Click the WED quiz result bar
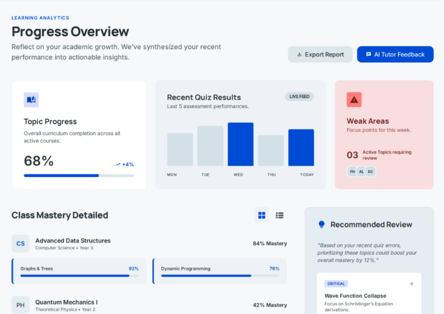The height and width of the screenshot is (314, 444). (x=241, y=144)
